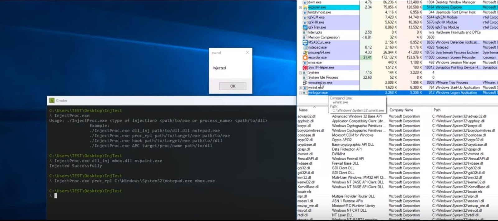This screenshot has width=498, height=221.
Task: Select the explorer.exe process row
Action: click(x=398, y=7)
